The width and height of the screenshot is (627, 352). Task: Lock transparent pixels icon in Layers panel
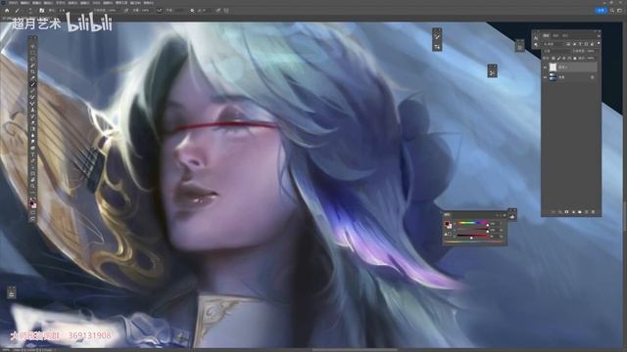tap(554, 59)
